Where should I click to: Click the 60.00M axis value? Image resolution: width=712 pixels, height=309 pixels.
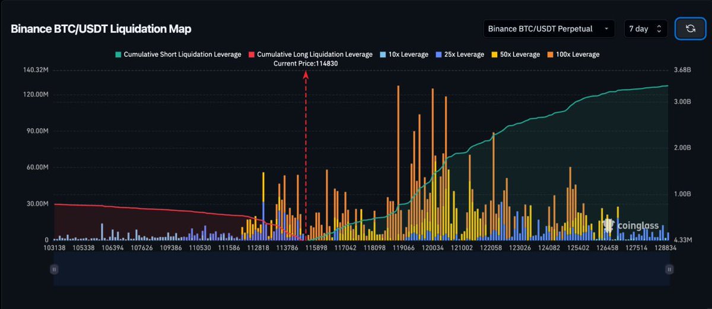(x=36, y=167)
